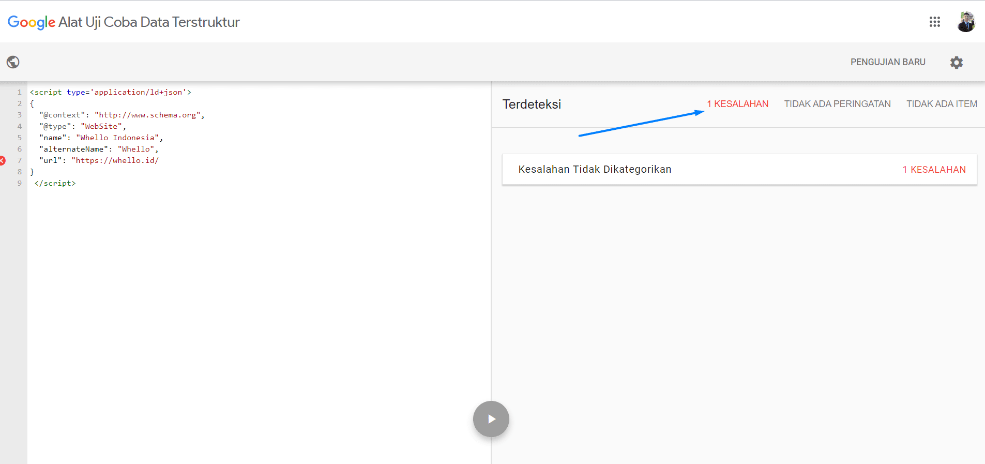Open the Google account profile picture
Image resolution: width=985 pixels, height=464 pixels.
(965, 22)
